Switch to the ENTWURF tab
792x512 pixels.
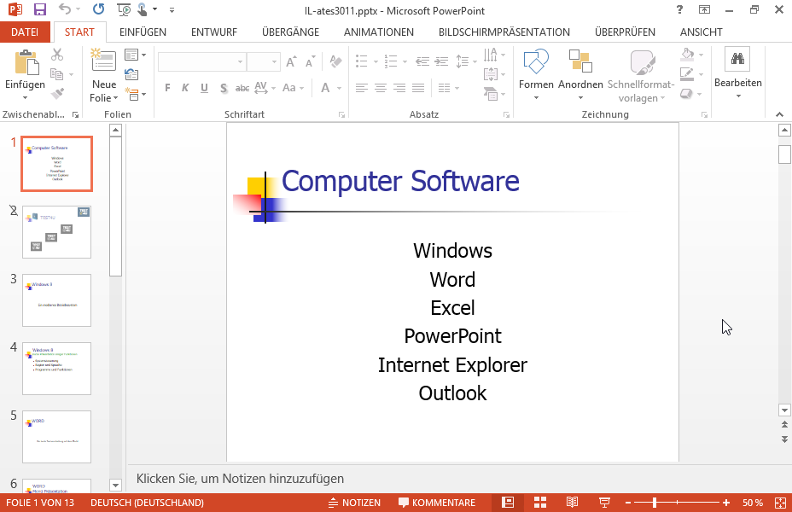point(214,32)
